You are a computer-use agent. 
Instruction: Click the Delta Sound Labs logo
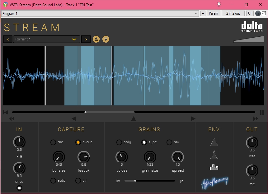pos(252,27)
